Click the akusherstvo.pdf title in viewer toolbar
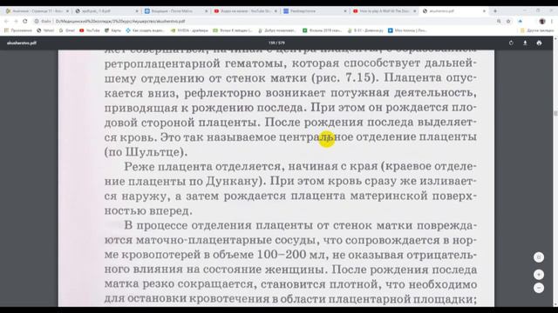 click(22, 43)
